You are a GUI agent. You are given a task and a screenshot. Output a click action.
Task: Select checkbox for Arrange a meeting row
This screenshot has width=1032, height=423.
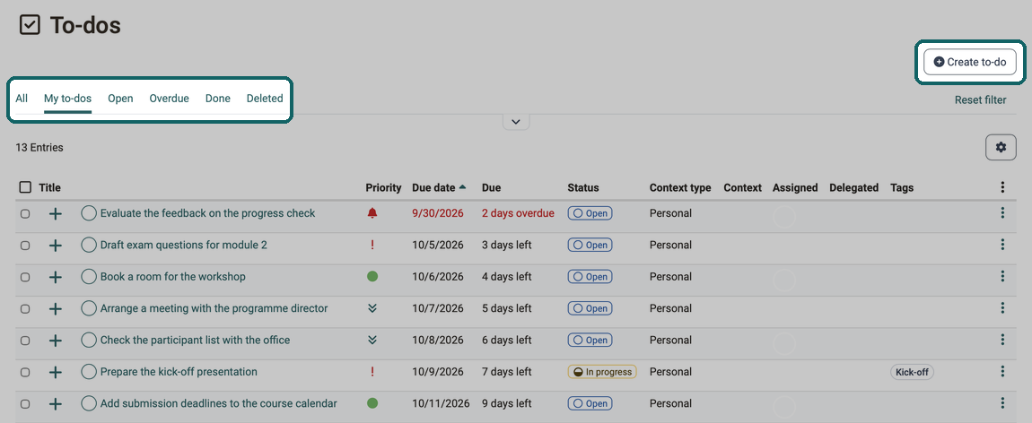point(25,308)
